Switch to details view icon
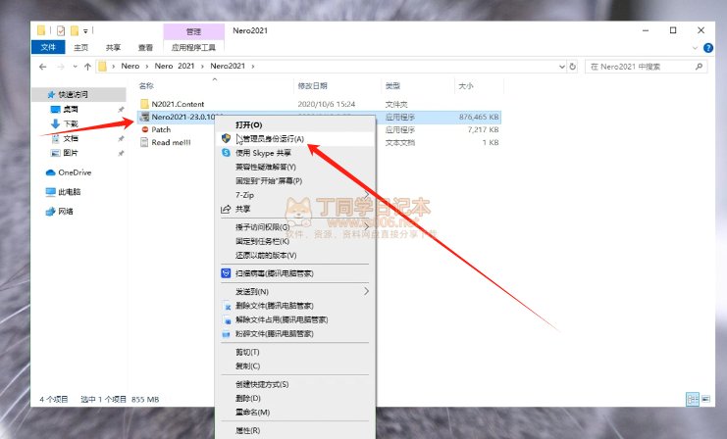This screenshot has width=727, height=439. click(693, 399)
